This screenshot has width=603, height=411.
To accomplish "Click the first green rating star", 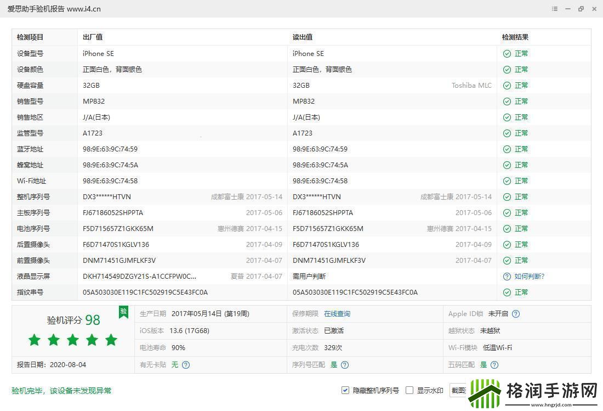I will pos(35,340).
